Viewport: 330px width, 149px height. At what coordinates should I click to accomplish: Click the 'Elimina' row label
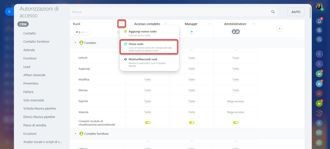point(83,90)
